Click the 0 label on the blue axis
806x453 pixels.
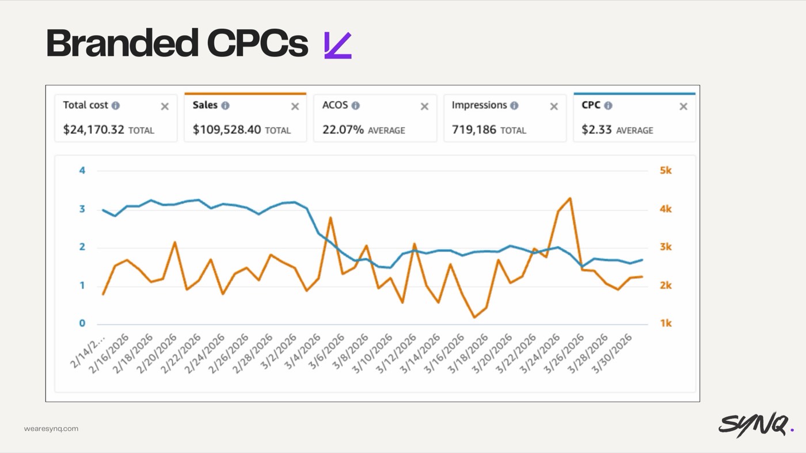click(x=82, y=324)
